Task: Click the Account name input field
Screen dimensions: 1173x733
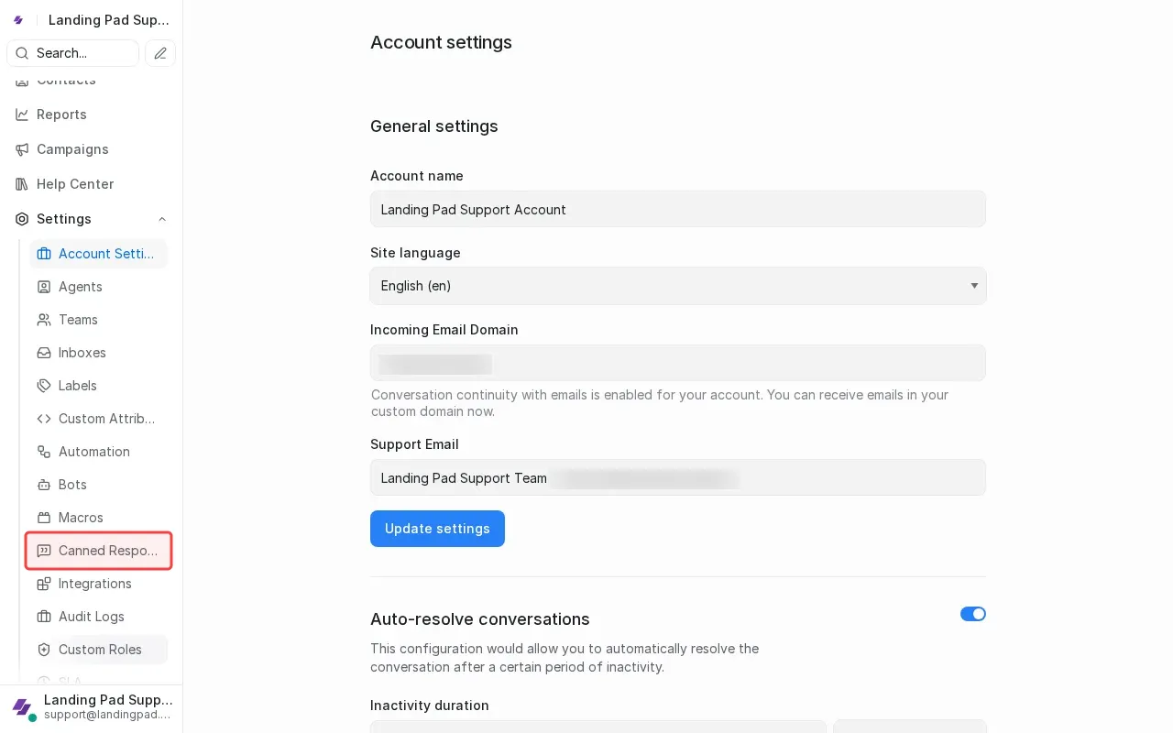Action: [x=678, y=209]
